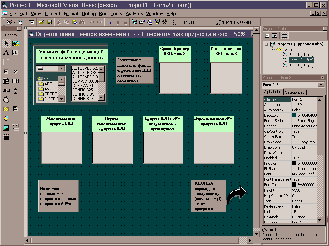
Task: Open the Form2 object dropdown in Properties
Action: [x=321, y=85]
